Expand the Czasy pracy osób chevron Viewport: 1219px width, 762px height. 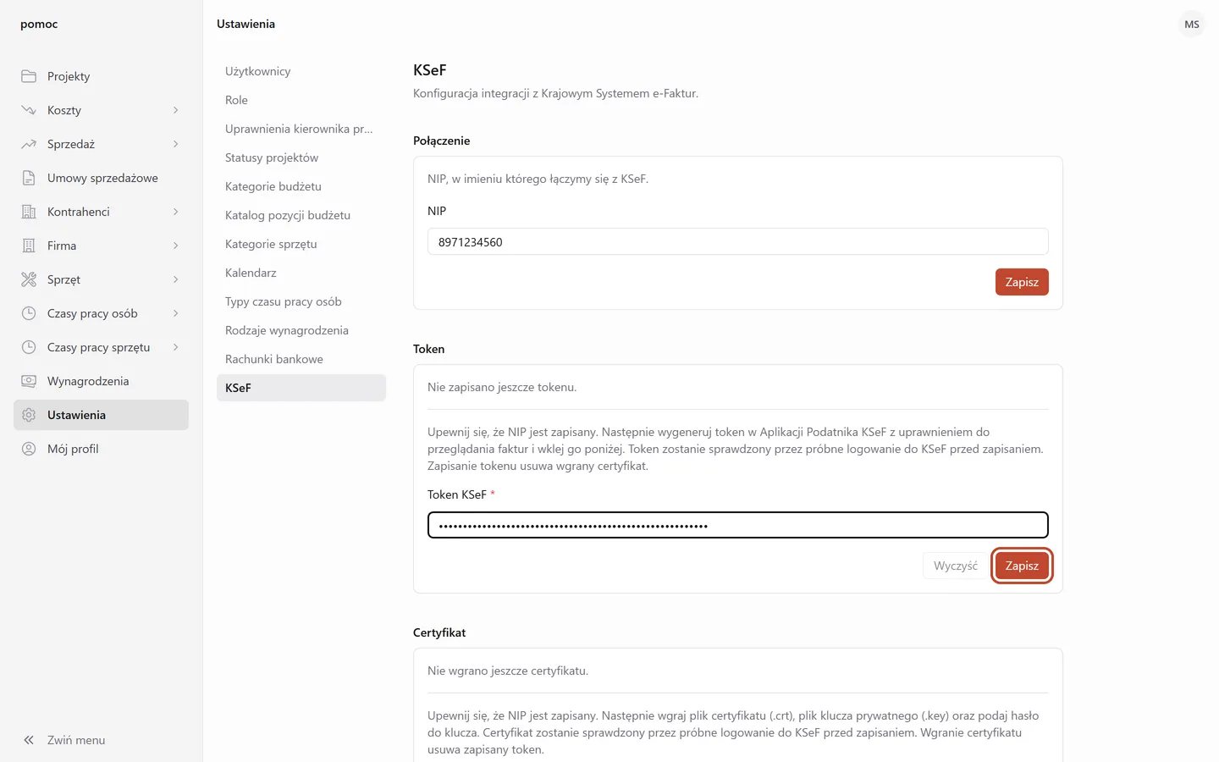[175, 313]
